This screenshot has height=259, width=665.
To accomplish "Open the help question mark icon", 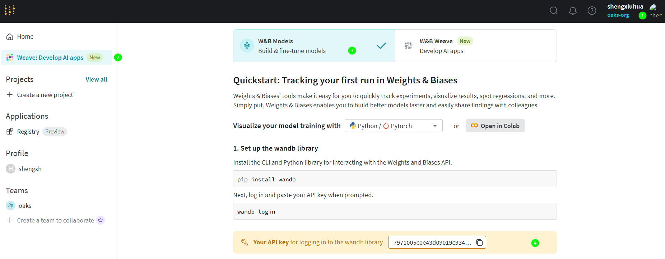I will [x=592, y=11].
